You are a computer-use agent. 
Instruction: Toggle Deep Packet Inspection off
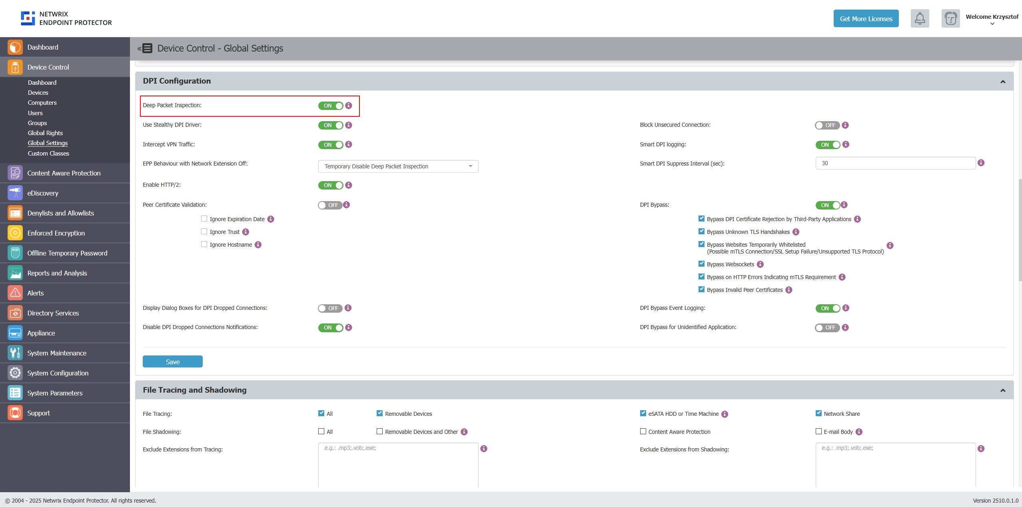329,106
